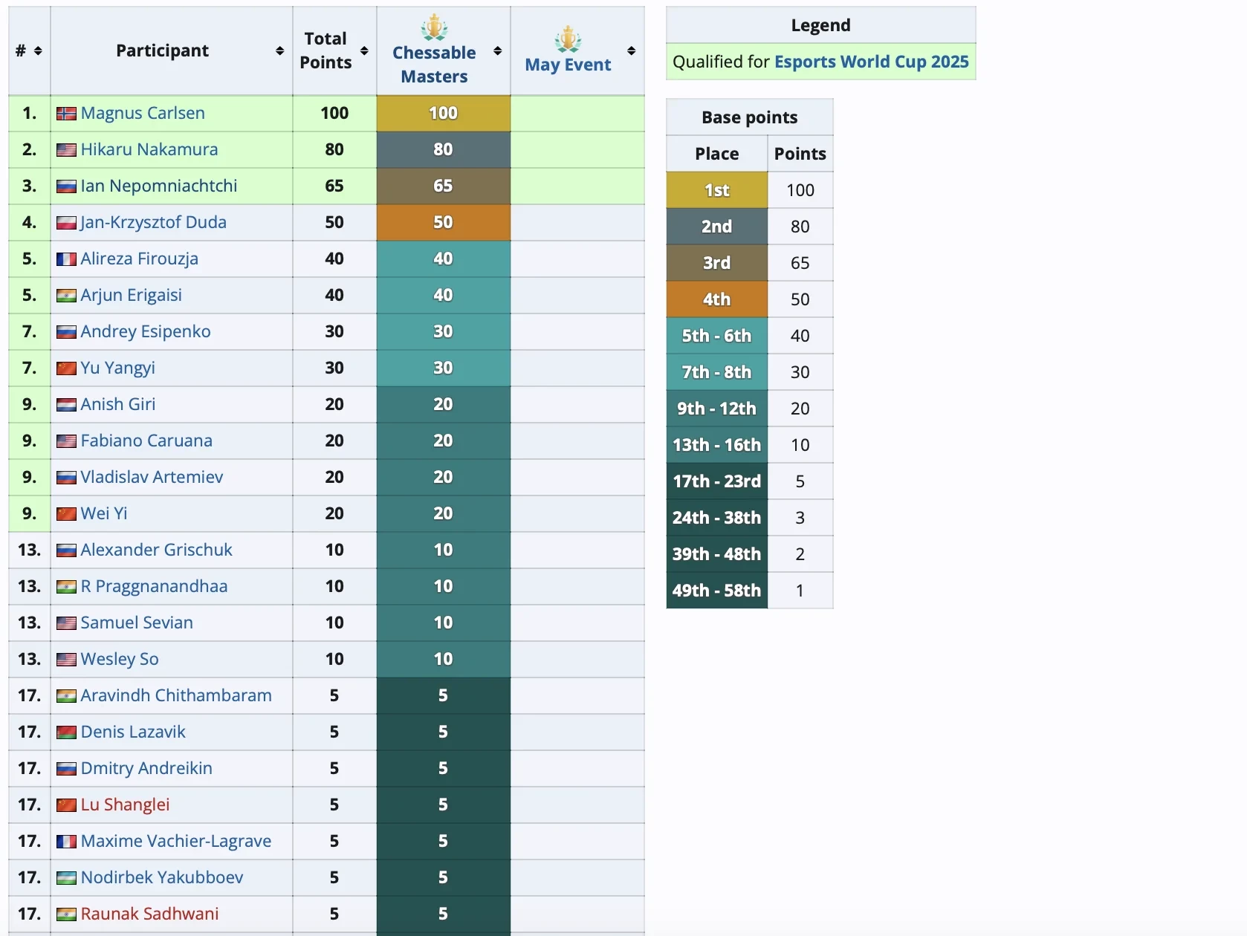This screenshot has height=936, width=1247.
Task: Click the China flag beside Wei Yi
Action: click(66, 514)
